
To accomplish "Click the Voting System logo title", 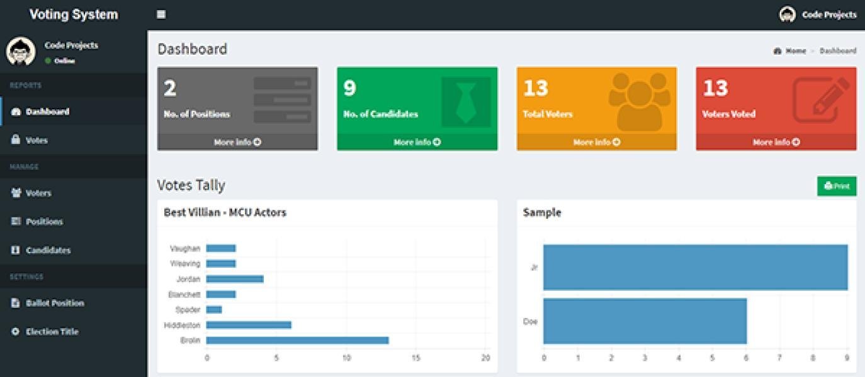I will pos(74,14).
